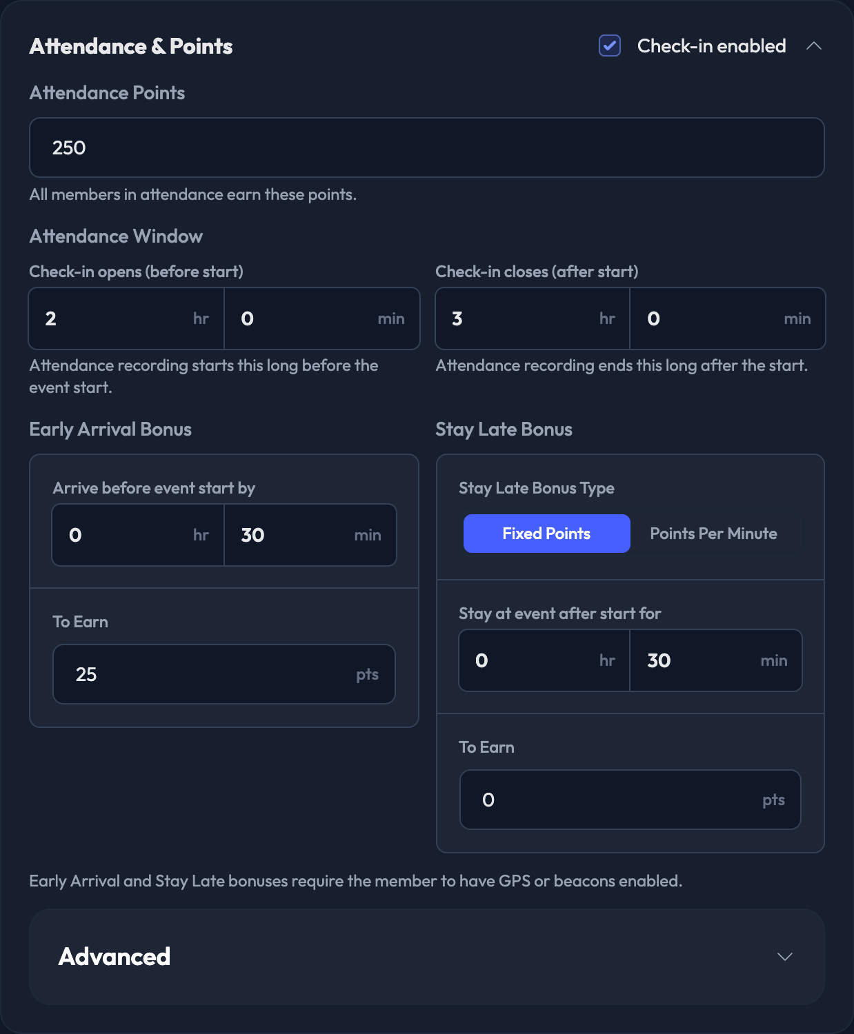Click the Attendance & Points heading
Screen dimensions: 854x1034
pos(131,46)
